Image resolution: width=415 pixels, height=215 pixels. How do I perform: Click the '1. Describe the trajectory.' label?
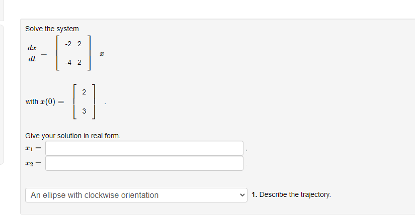[291, 194]
